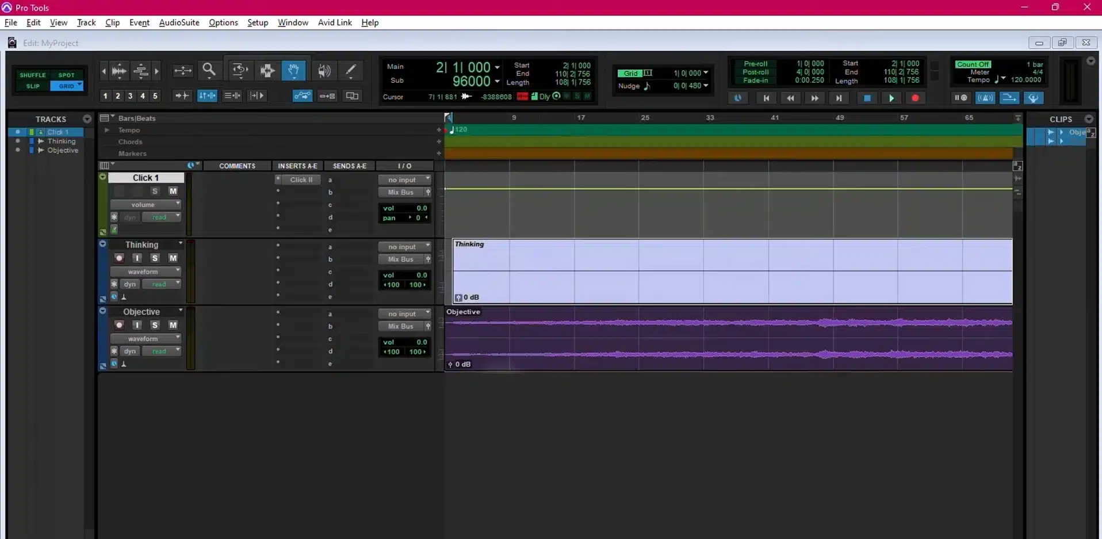The image size is (1102, 539).
Task: Mute the Click 1 track
Action: (173, 191)
